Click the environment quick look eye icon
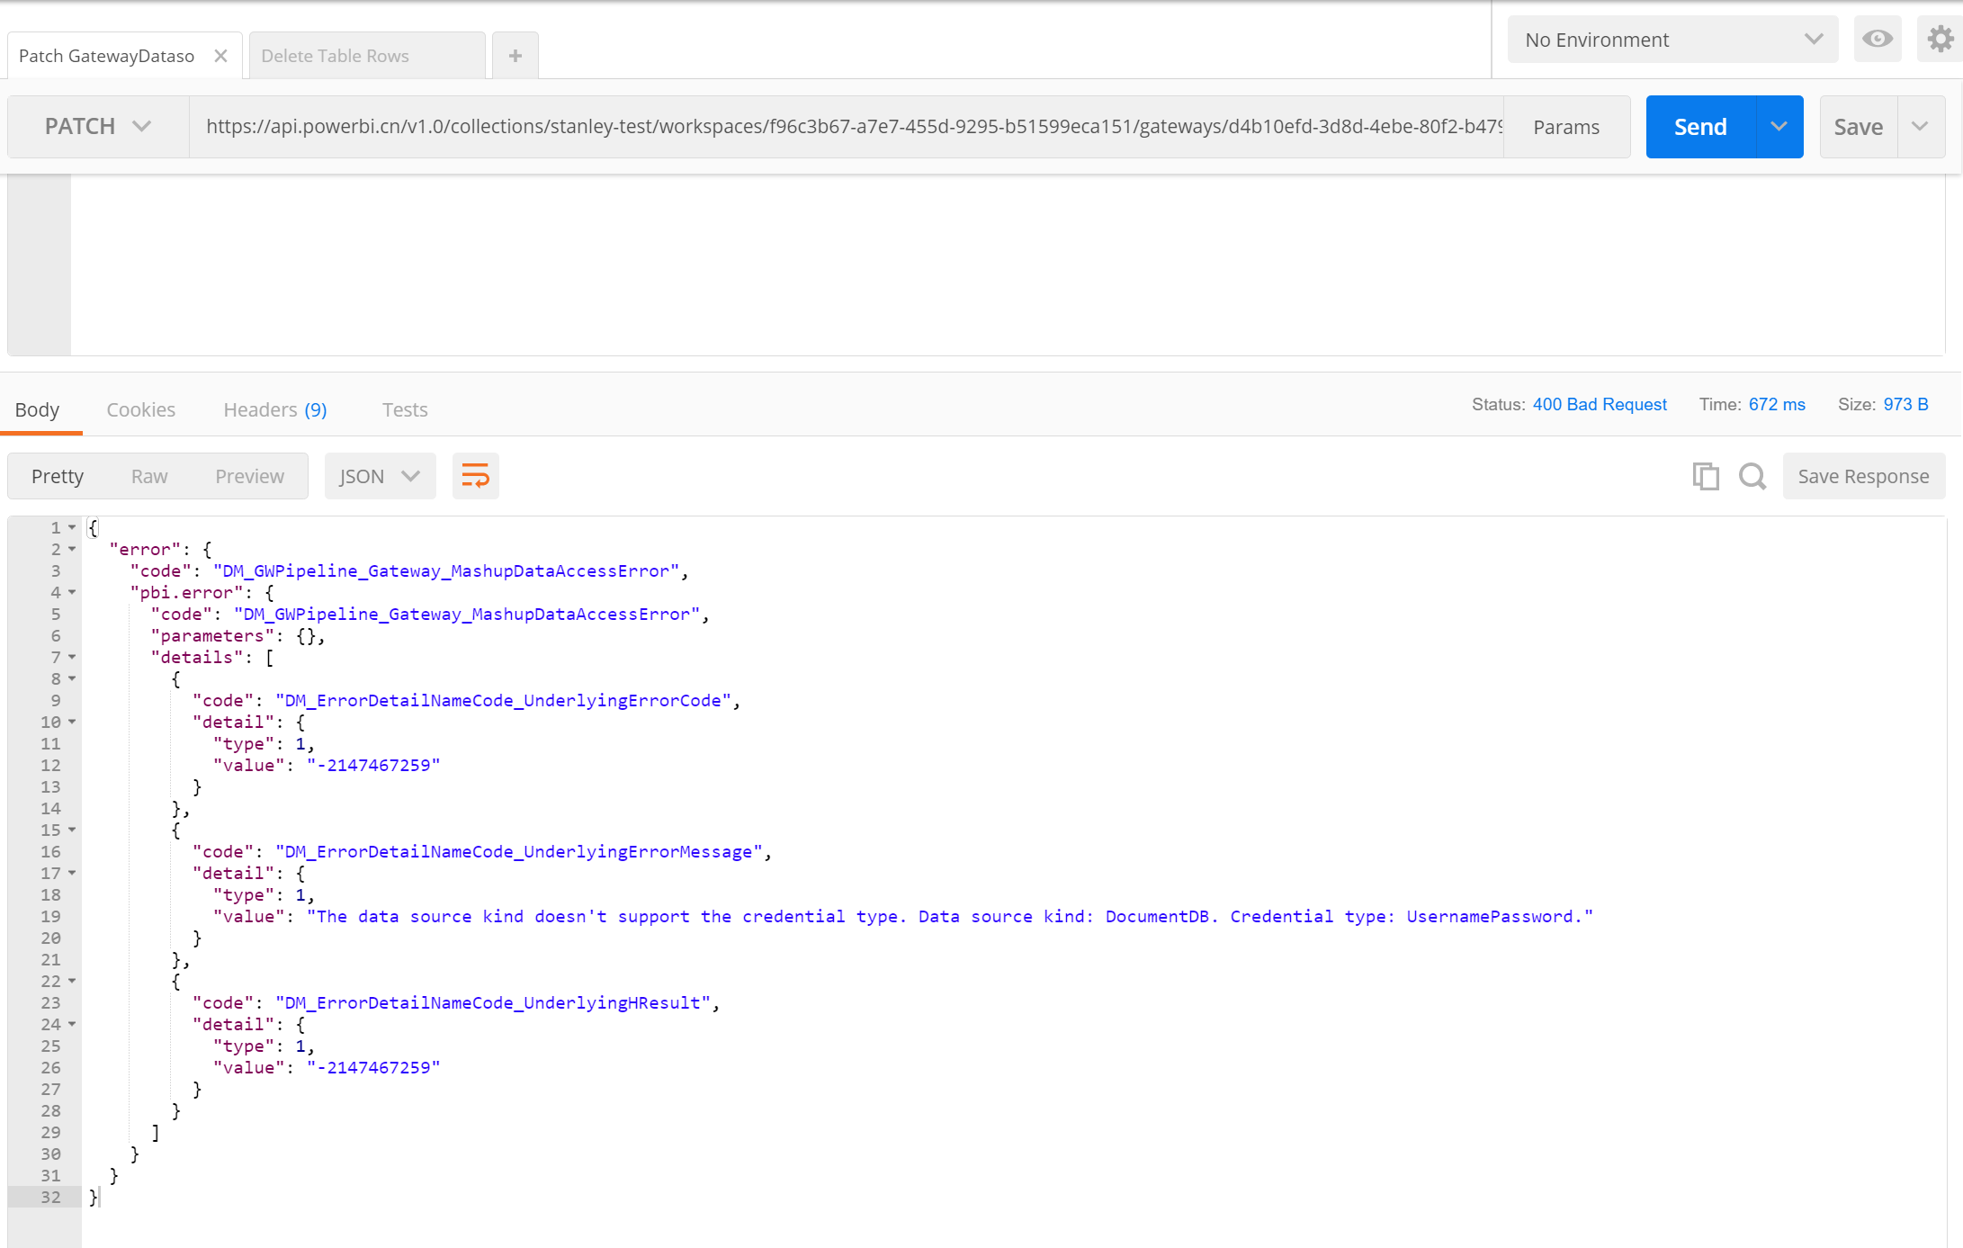This screenshot has width=1963, height=1248. pos(1877,39)
